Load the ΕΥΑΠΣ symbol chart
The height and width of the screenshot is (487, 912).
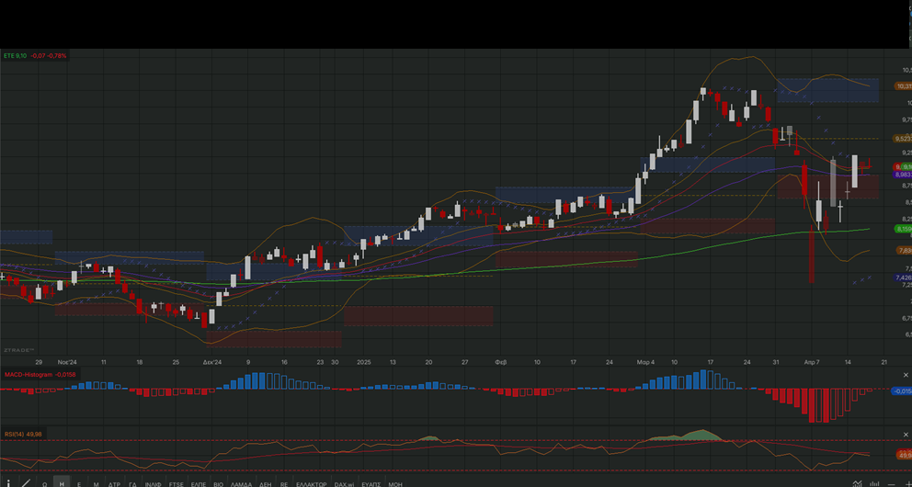pyautogui.click(x=371, y=484)
